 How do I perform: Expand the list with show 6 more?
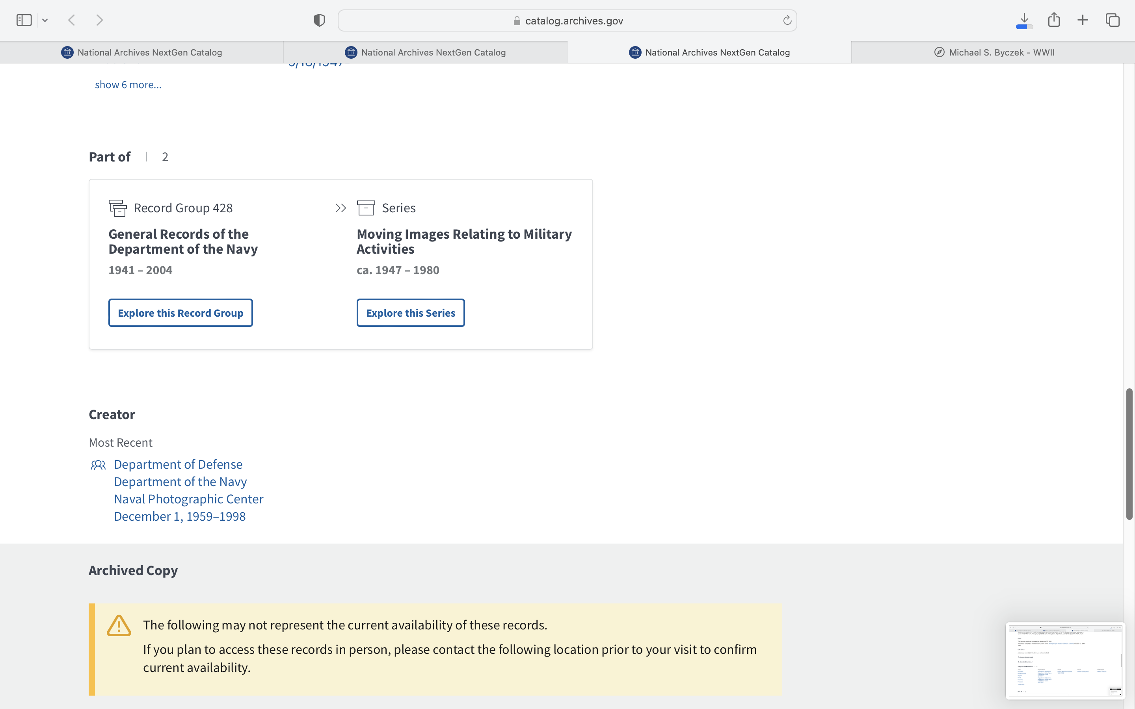[x=128, y=85]
